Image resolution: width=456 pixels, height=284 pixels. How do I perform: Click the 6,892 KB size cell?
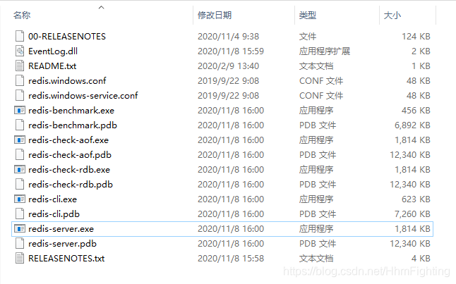[x=412, y=125]
